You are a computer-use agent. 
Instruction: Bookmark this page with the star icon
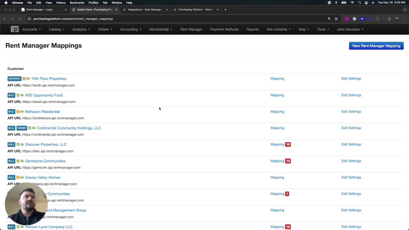(336, 19)
